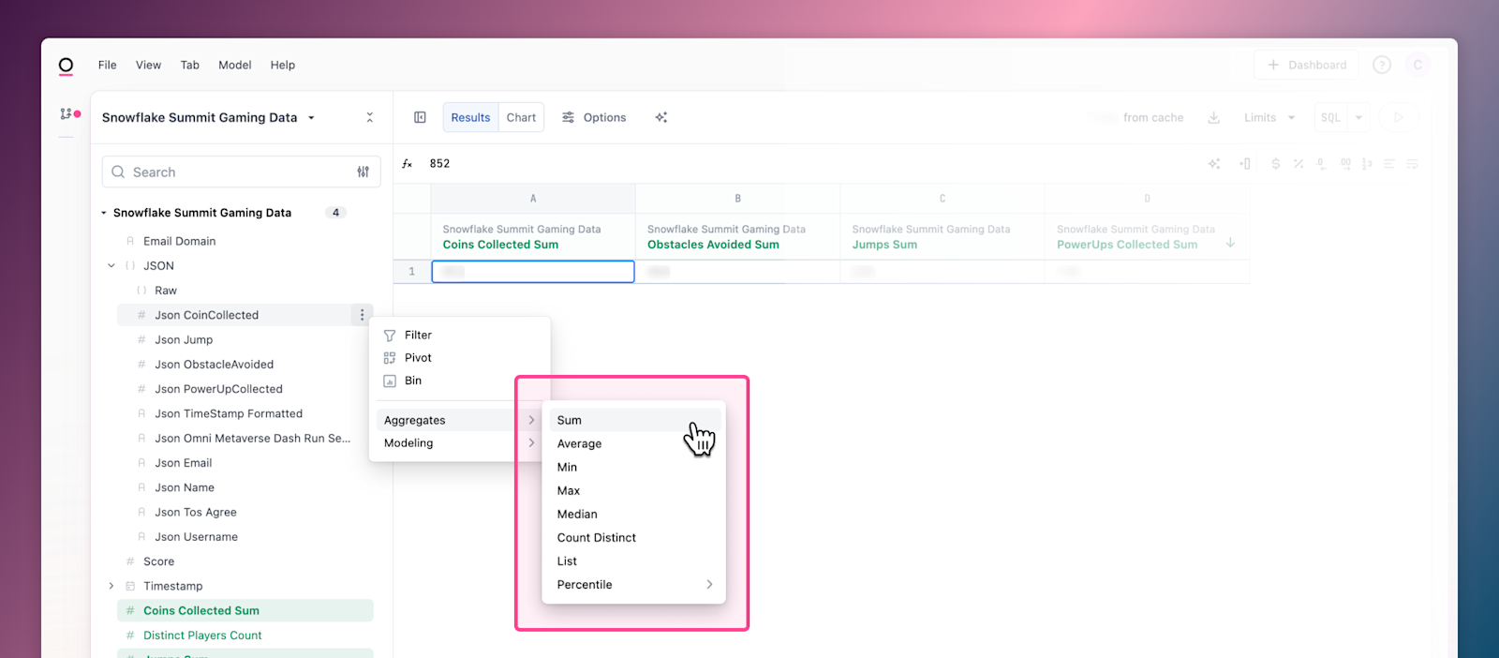
Task: Switch to the Results tab
Action: [470, 117]
